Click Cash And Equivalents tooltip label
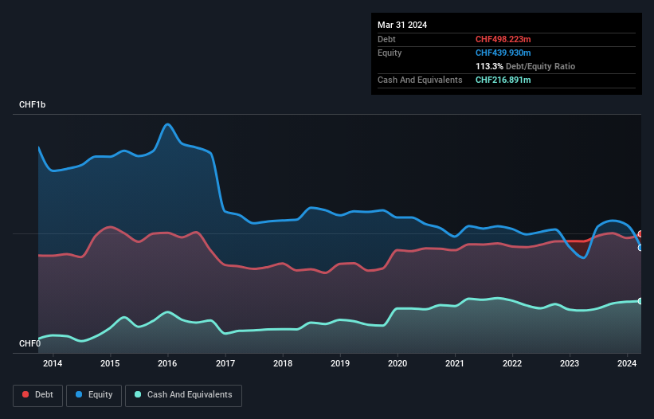This screenshot has width=654, height=419. [x=420, y=80]
